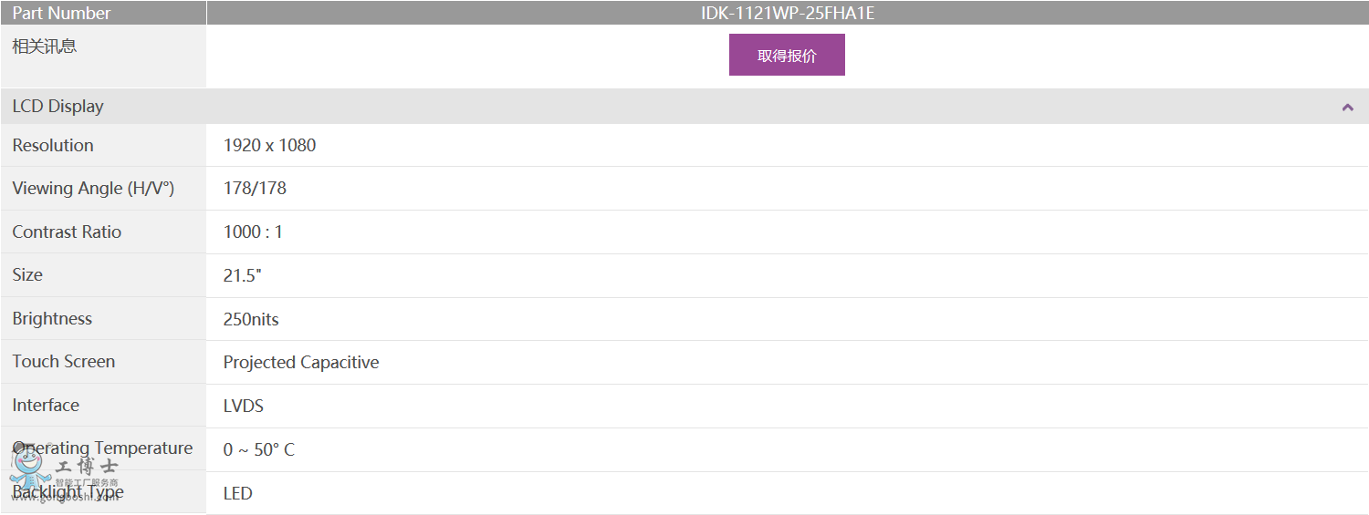Click the 0 ~ 50° C temperature value
Image resolution: width=1369 pixels, height=515 pixels.
coord(259,450)
